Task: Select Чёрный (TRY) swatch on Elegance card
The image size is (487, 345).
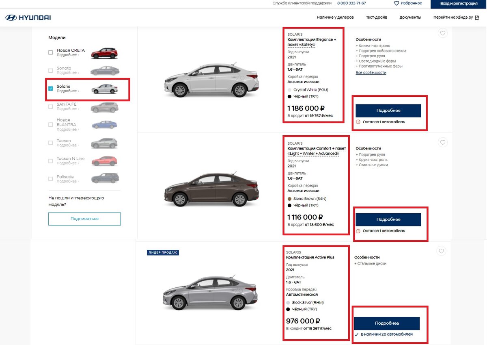Action: point(290,97)
